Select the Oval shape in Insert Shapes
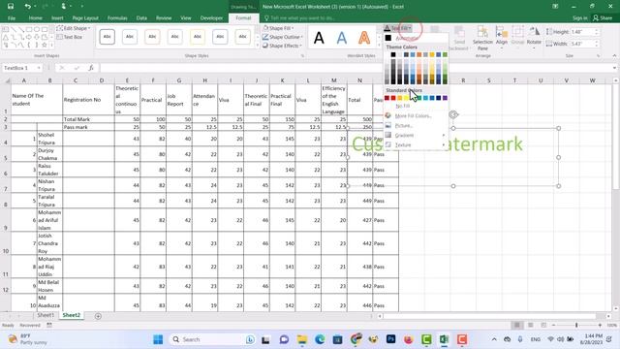The image size is (620, 349). tap(37, 29)
